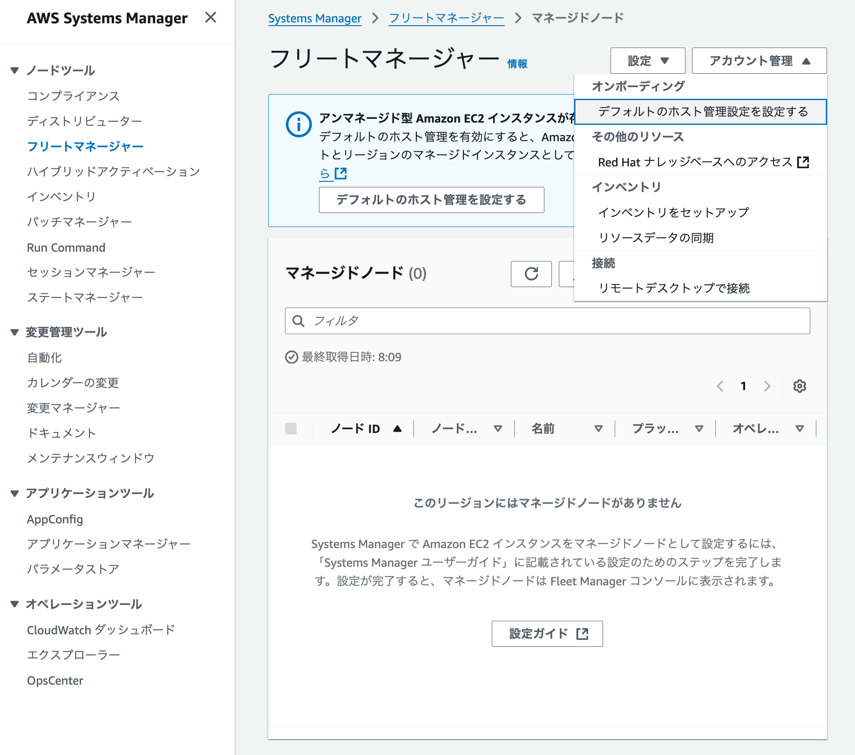Open ステートマネージャー in sidebar
The width and height of the screenshot is (855, 755).
pos(85,297)
